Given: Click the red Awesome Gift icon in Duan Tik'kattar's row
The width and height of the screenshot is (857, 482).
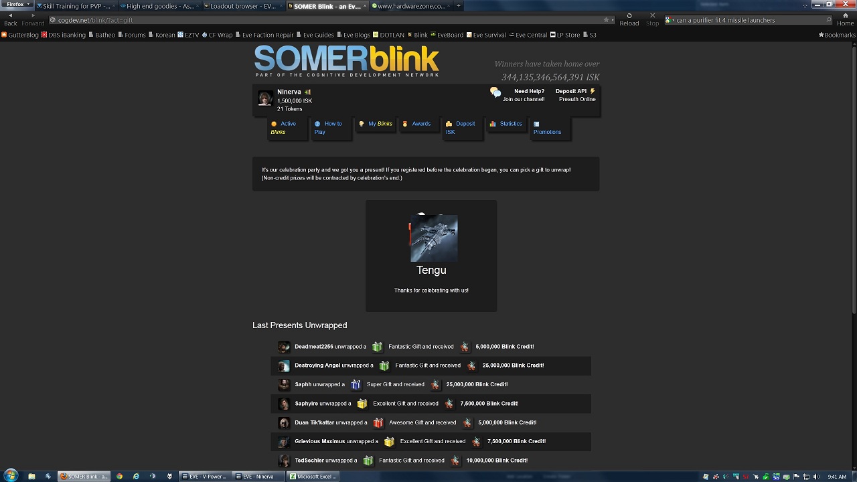Looking at the screenshot, I should pyautogui.click(x=378, y=422).
